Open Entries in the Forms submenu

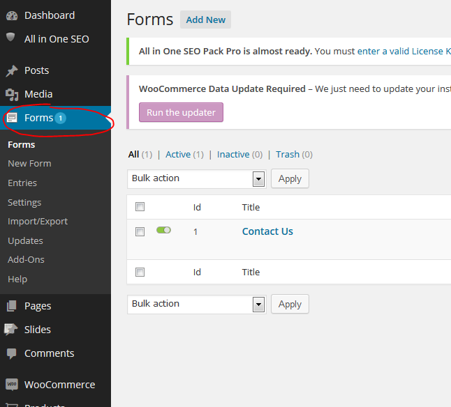pos(22,183)
